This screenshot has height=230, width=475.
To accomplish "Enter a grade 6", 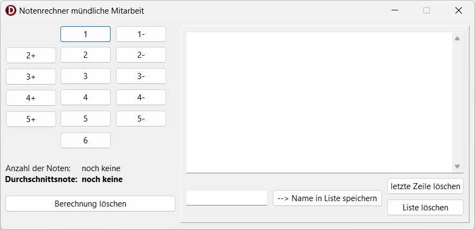I will point(86,140).
